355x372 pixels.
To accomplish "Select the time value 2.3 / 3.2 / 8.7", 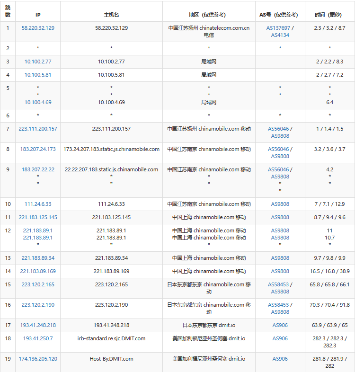I will (329, 28).
